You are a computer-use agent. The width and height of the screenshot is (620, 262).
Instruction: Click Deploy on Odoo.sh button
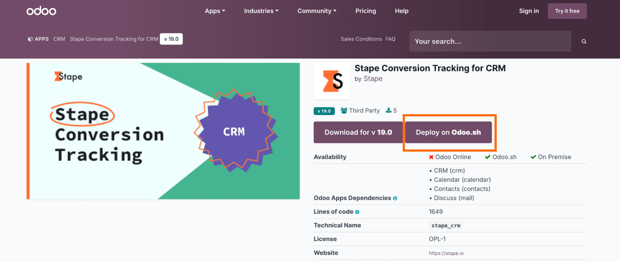tap(448, 132)
